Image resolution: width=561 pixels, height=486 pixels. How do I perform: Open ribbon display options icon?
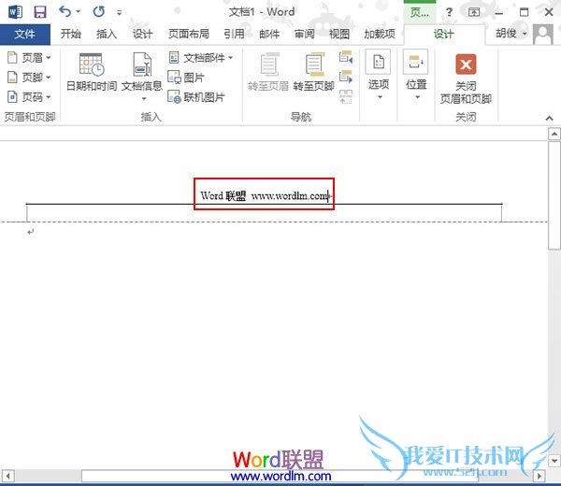(474, 12)
